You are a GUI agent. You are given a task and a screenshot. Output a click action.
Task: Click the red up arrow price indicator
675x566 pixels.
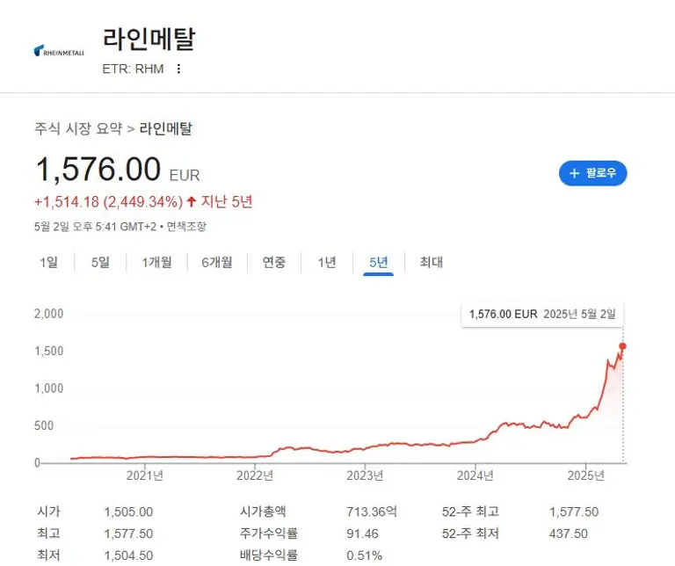[x=192, y=201]
